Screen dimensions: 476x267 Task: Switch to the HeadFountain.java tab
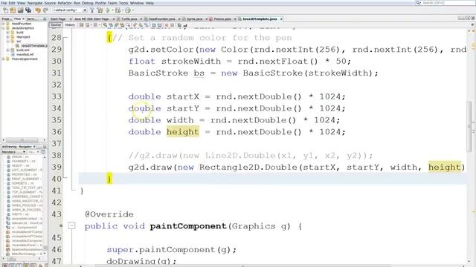click(x=162, y=19)
